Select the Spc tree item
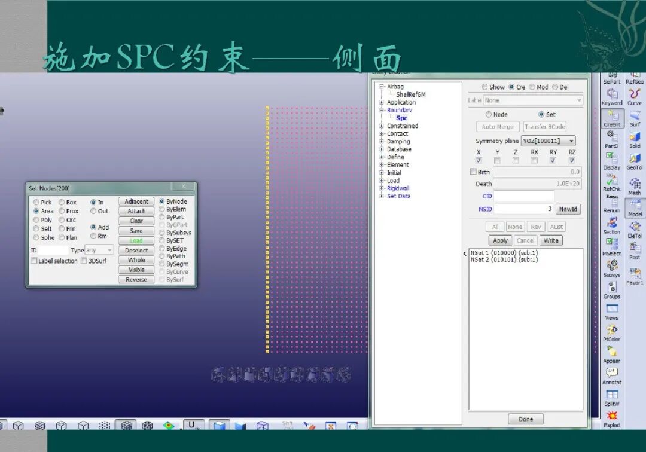The image size is (646, 452). click(x=401, y=118)
